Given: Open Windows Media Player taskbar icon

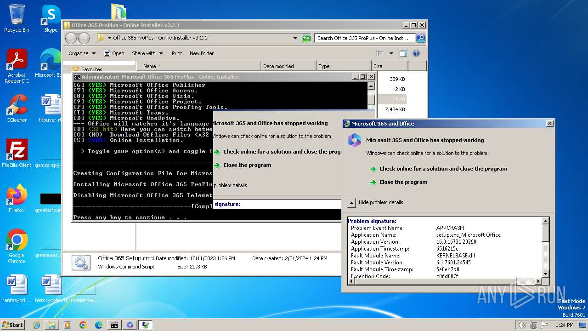Looking at the screenshot, I should [68, 325].
